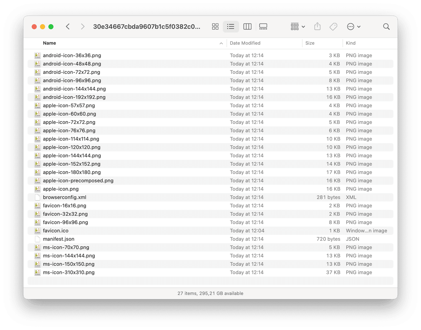421x330 pixels.
Task: Navigate back to the previous folder
Action: [68, 26]
